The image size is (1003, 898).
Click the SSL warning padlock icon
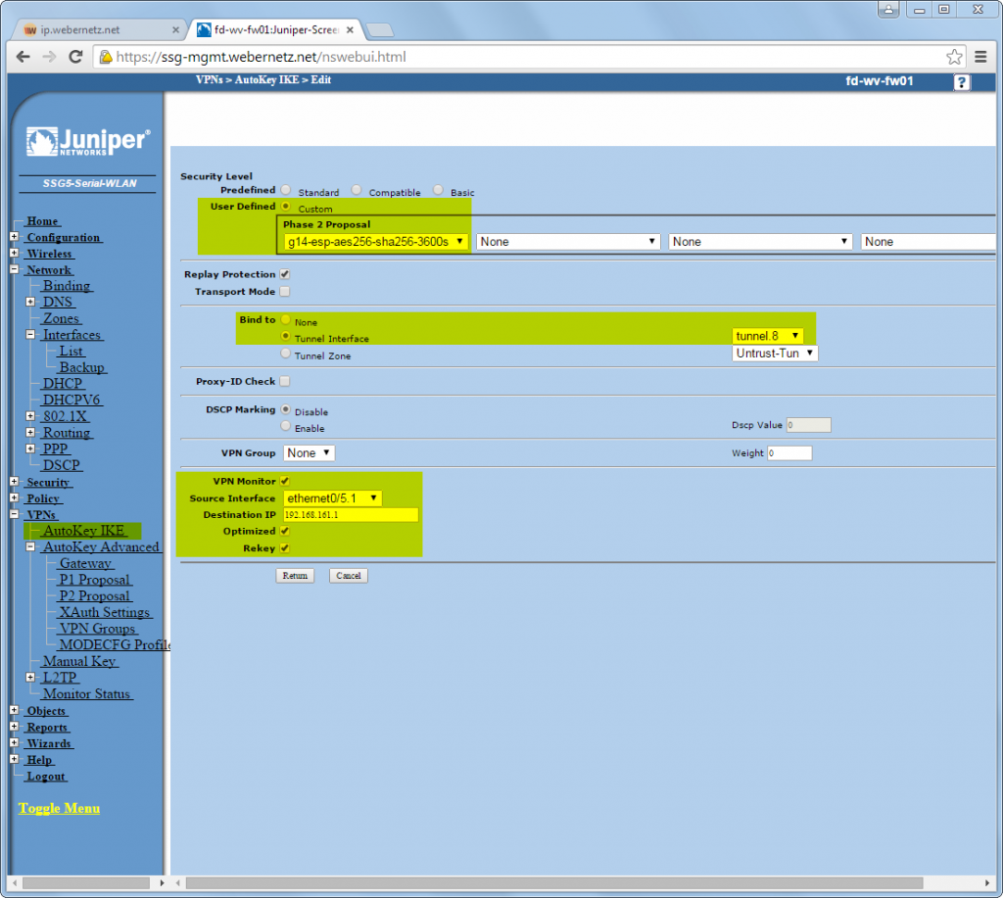(106, 57)
